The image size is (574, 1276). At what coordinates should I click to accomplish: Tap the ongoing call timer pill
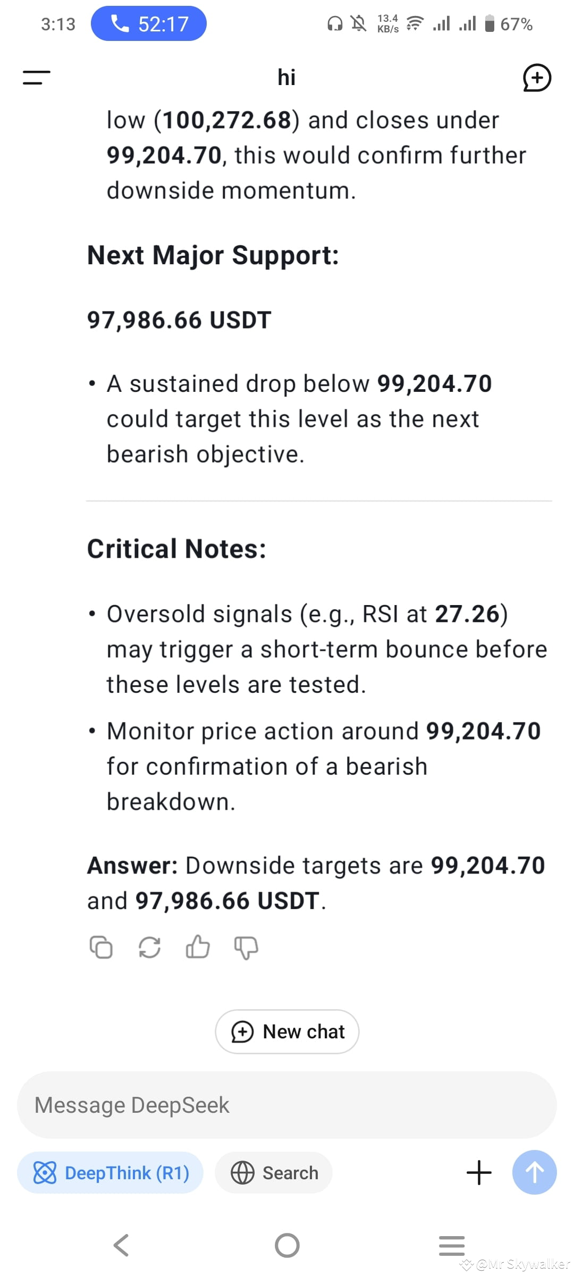pos(149,24)
